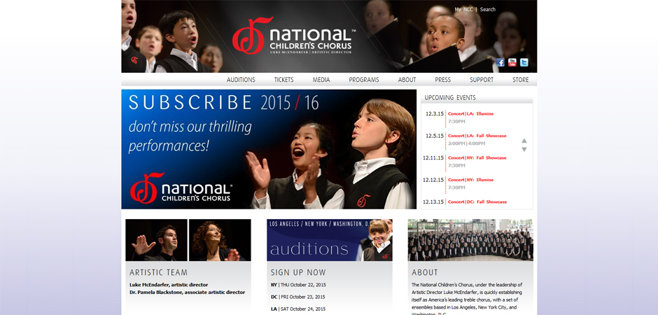The width and height of the screenshot is (658, 315).
Task: Click the Search link in header
Action: point(488,9)
